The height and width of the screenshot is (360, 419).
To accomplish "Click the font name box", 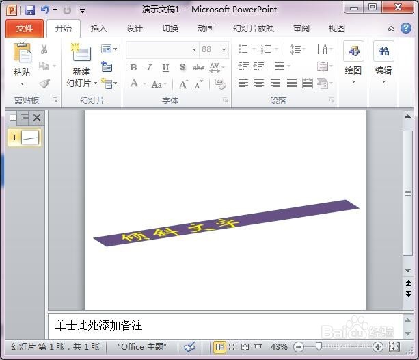I will point(162,49).
